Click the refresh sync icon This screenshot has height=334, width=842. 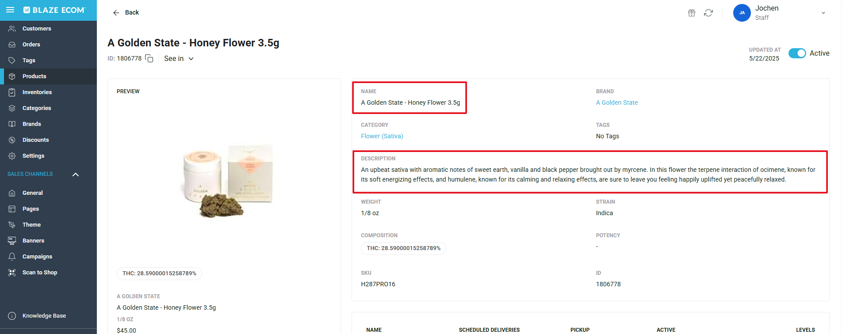click(708, 13)
